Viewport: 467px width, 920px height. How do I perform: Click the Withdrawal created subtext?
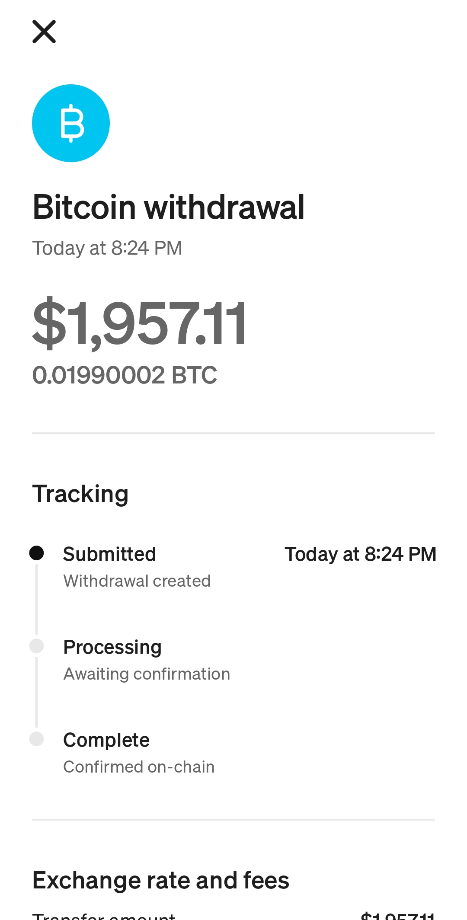coord(137,581)
